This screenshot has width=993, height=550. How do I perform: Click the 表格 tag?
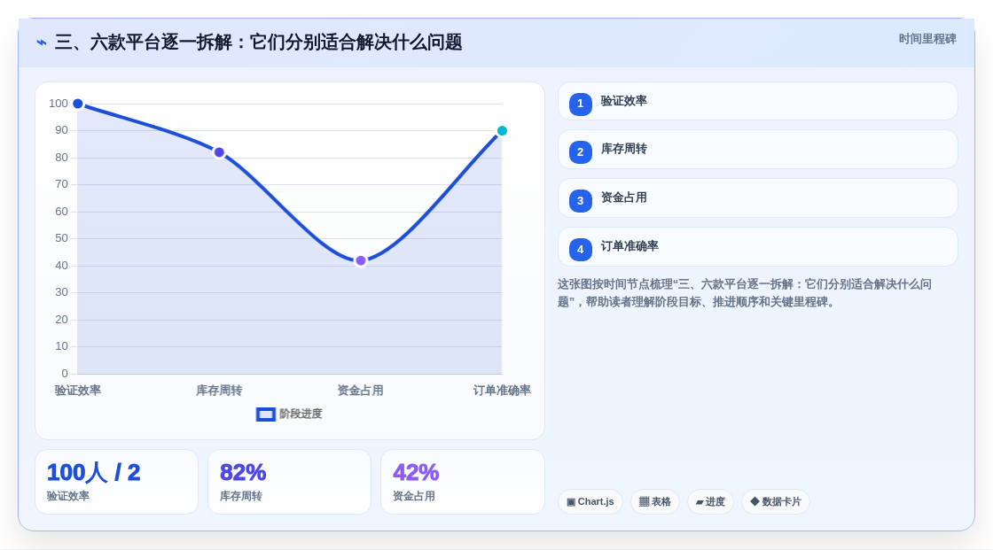pos(655,502)
